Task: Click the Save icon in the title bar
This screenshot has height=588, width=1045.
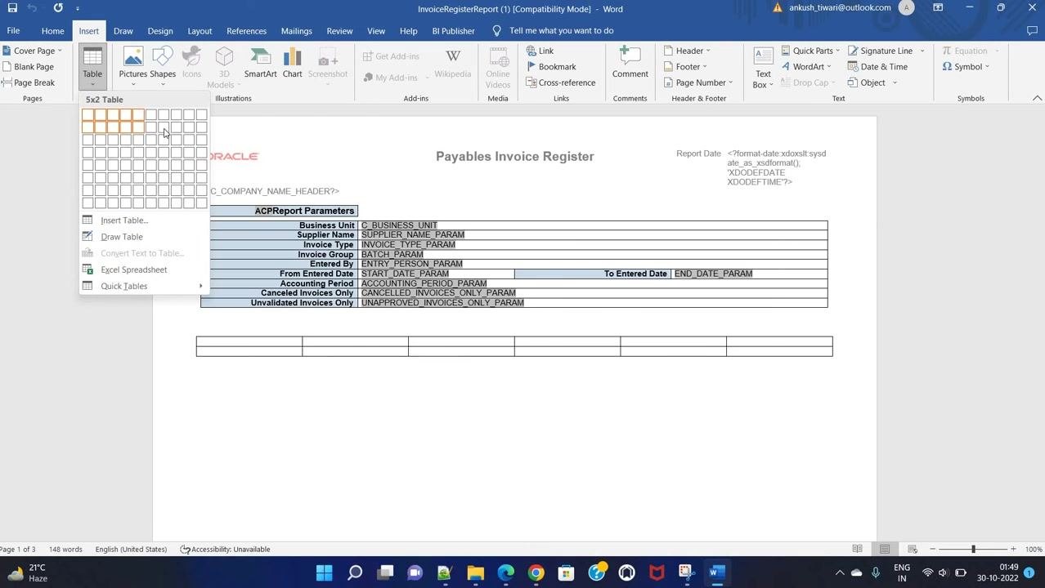Action: 12,8
